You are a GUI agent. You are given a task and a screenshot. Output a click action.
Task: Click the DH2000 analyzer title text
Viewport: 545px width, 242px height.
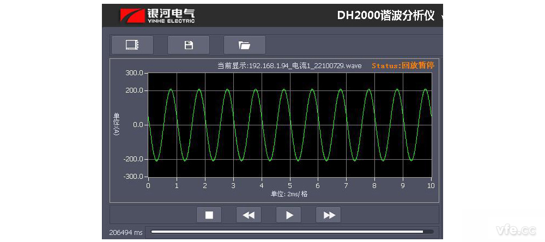(x=385, y=15)
